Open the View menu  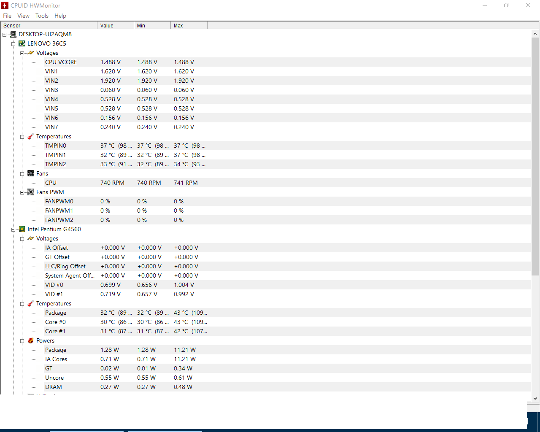(23, 16)
